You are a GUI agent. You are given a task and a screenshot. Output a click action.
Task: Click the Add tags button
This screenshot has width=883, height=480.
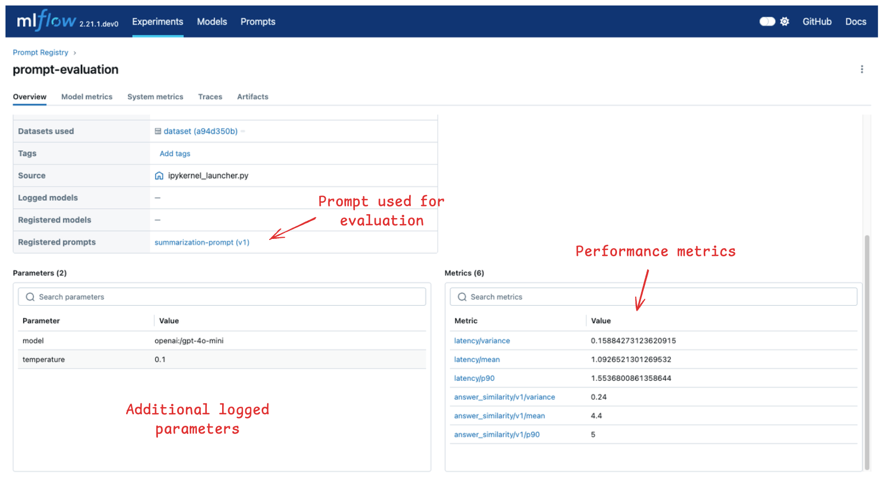175,154
